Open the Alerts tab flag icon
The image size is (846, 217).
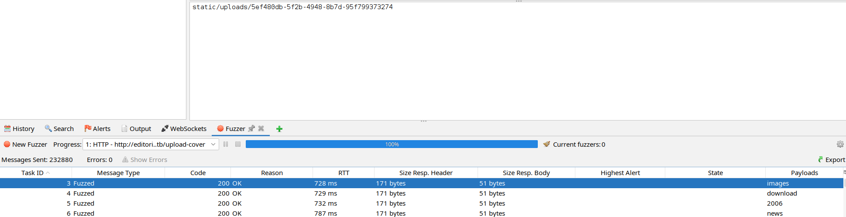(88, 128)
